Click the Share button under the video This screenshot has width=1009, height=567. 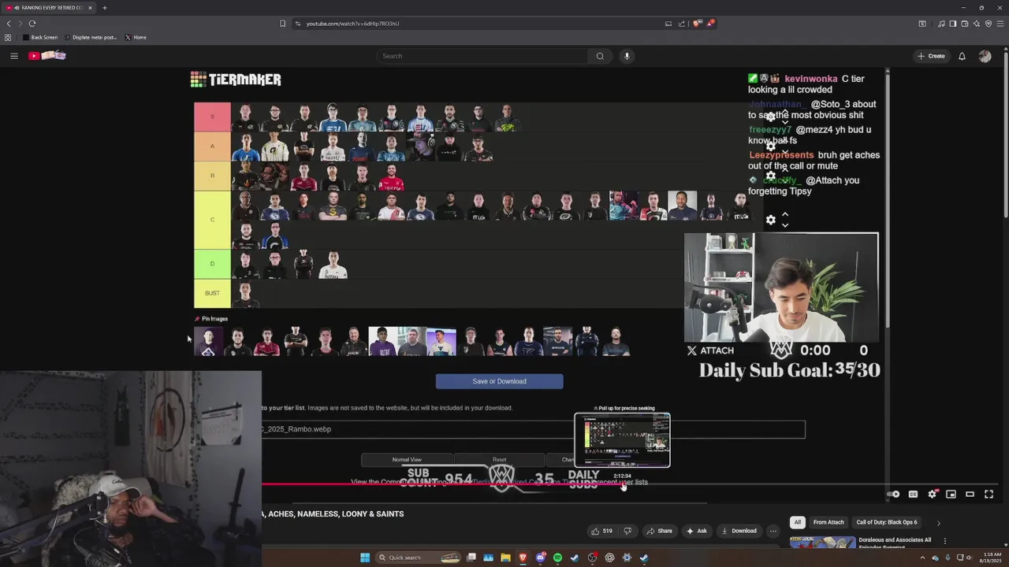pyautogui.click(x=659, y=531)
